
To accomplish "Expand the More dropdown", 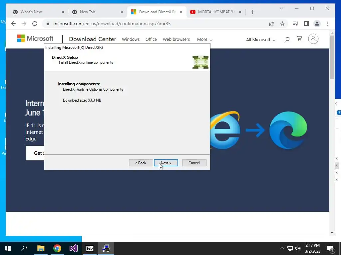I will [205, 40].
